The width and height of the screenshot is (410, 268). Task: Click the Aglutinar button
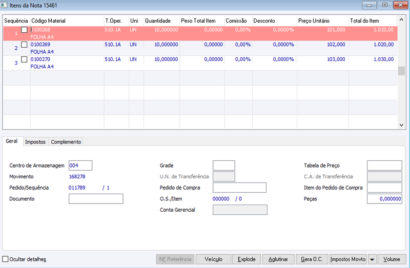click(x=278, y=259)
